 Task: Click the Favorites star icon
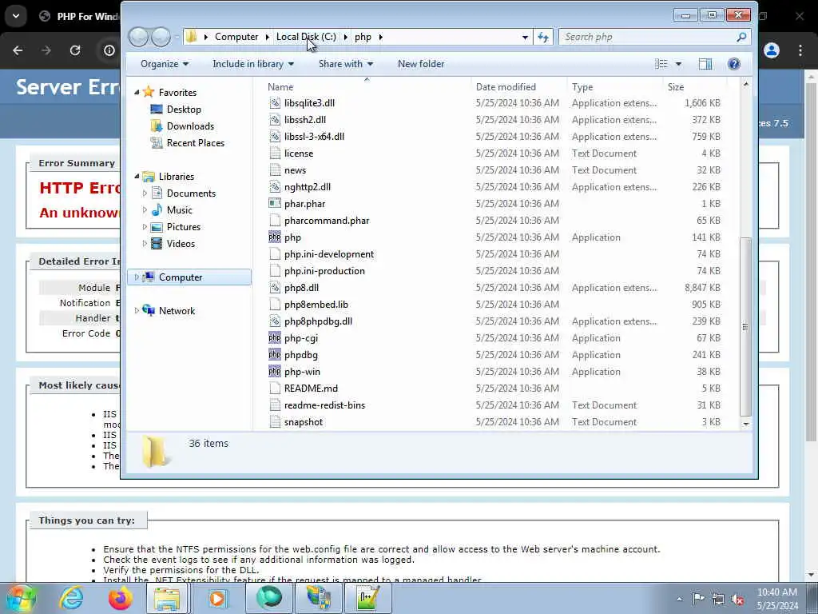click(x=149, y=92)
